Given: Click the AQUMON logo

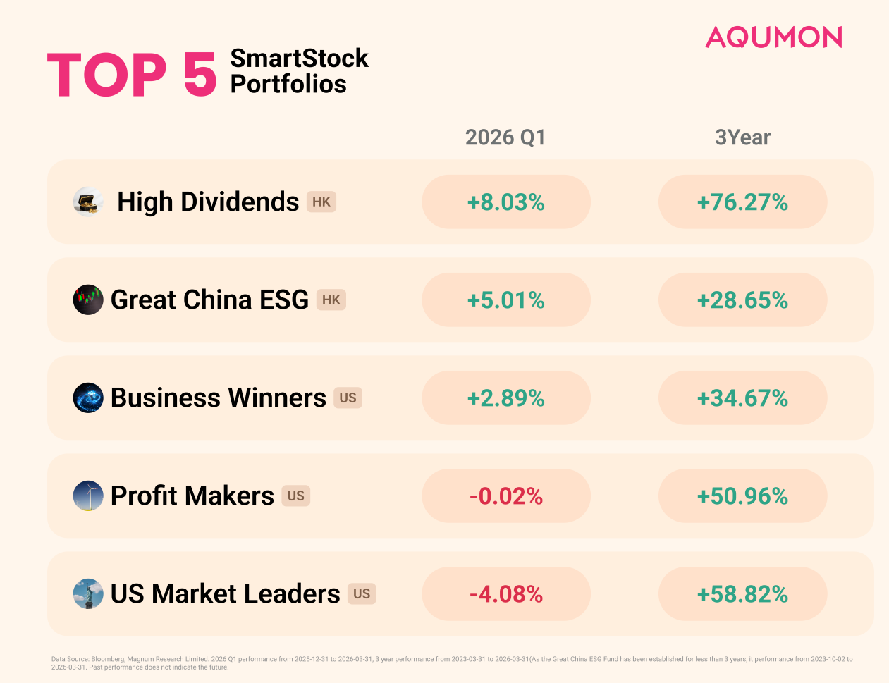Looking at the screenshot, I should pyautogui.click(x=773, y=37).
